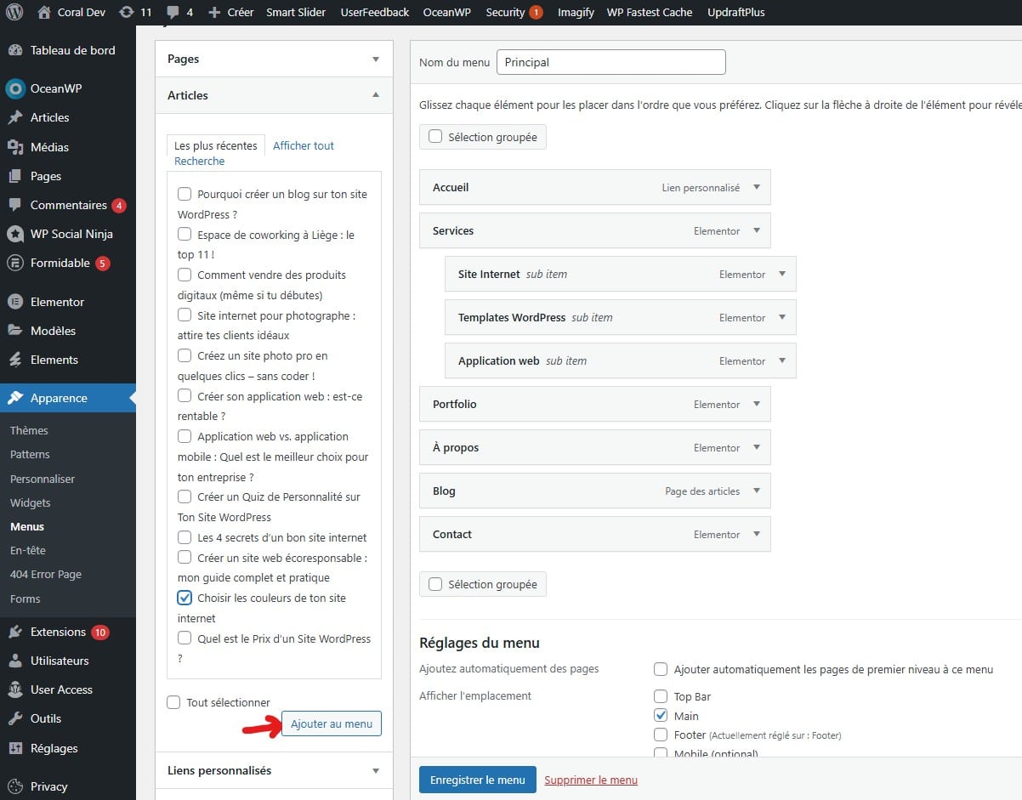Enable the Top Bar location checkbox
Image resolution: width=1022 pixels, height=800 pixels.
(661, 696)
